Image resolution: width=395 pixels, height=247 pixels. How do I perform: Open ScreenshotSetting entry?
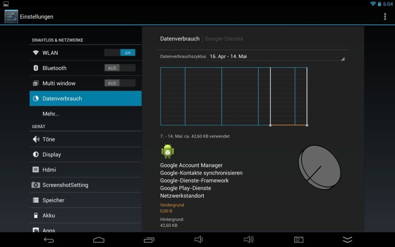86,185
